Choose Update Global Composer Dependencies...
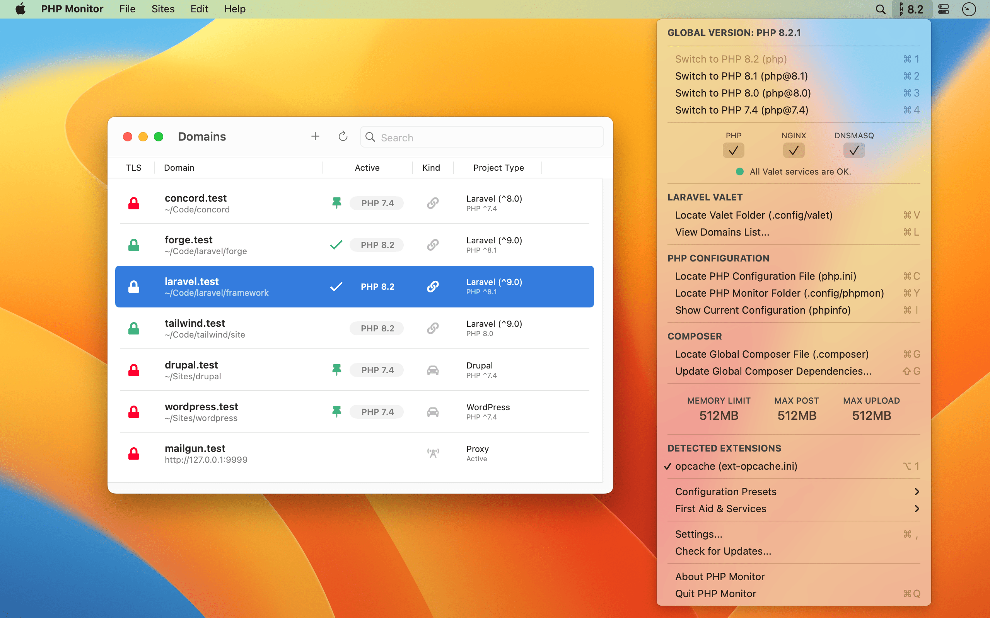This screenshot has height=618, width=990. pos(794,371)
